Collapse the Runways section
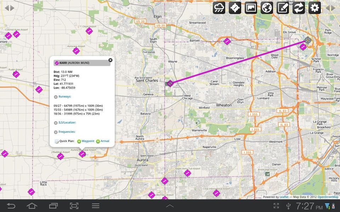Screen dimensions: 340x212 click(62, 97)
